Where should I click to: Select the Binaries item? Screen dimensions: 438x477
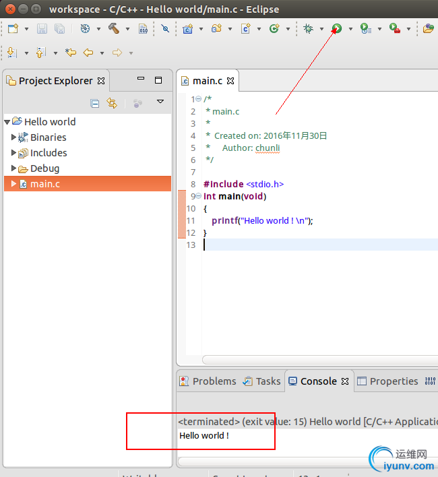point(49,137)
